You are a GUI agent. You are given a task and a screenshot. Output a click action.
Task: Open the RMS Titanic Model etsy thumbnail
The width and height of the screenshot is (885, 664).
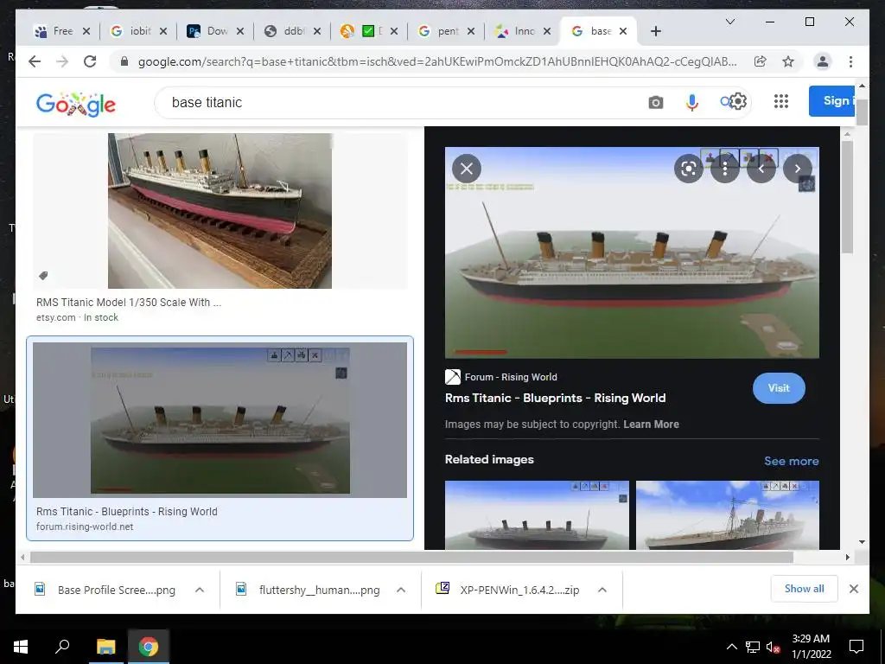(220, 211)
